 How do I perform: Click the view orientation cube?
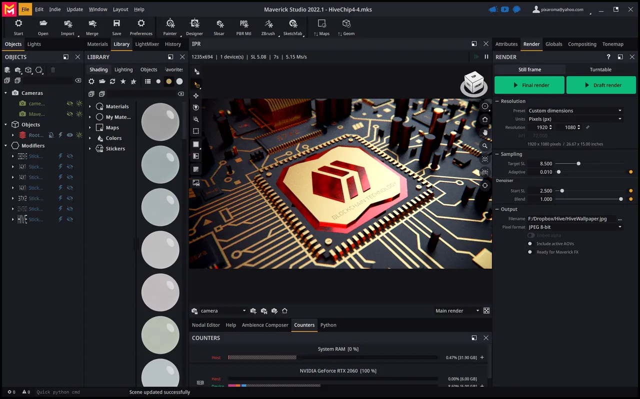473,84
